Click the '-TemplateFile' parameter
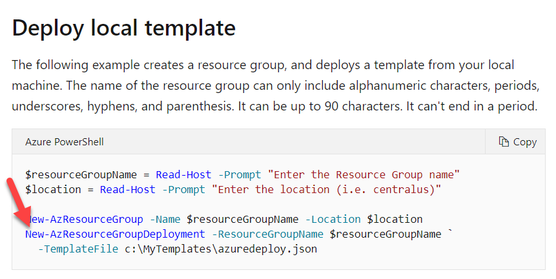Image resolution: width=556 pixels, height=279 pixels. [78, 249]
